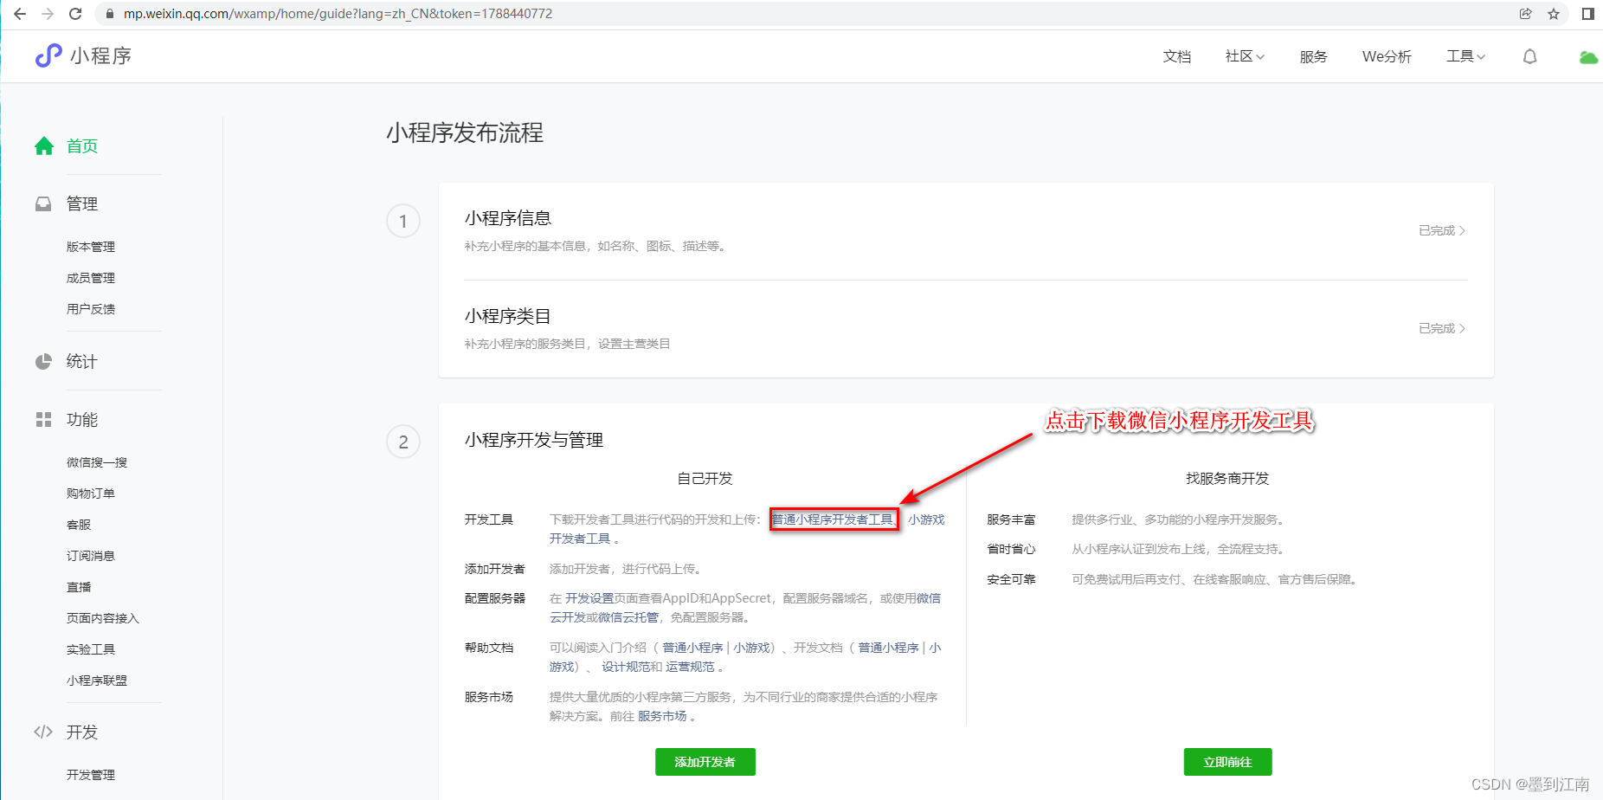The height and width of the screenshot is (800, 1603).
Task: Click the share page icon
Action: click(1525, 14)
